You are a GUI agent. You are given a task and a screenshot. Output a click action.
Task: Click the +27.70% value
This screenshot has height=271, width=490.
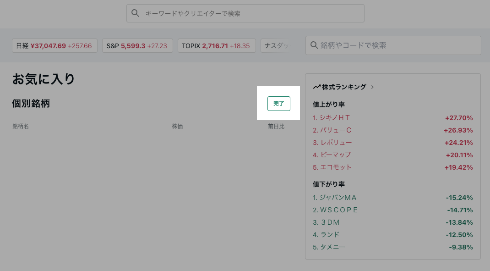tap(459, 118)
